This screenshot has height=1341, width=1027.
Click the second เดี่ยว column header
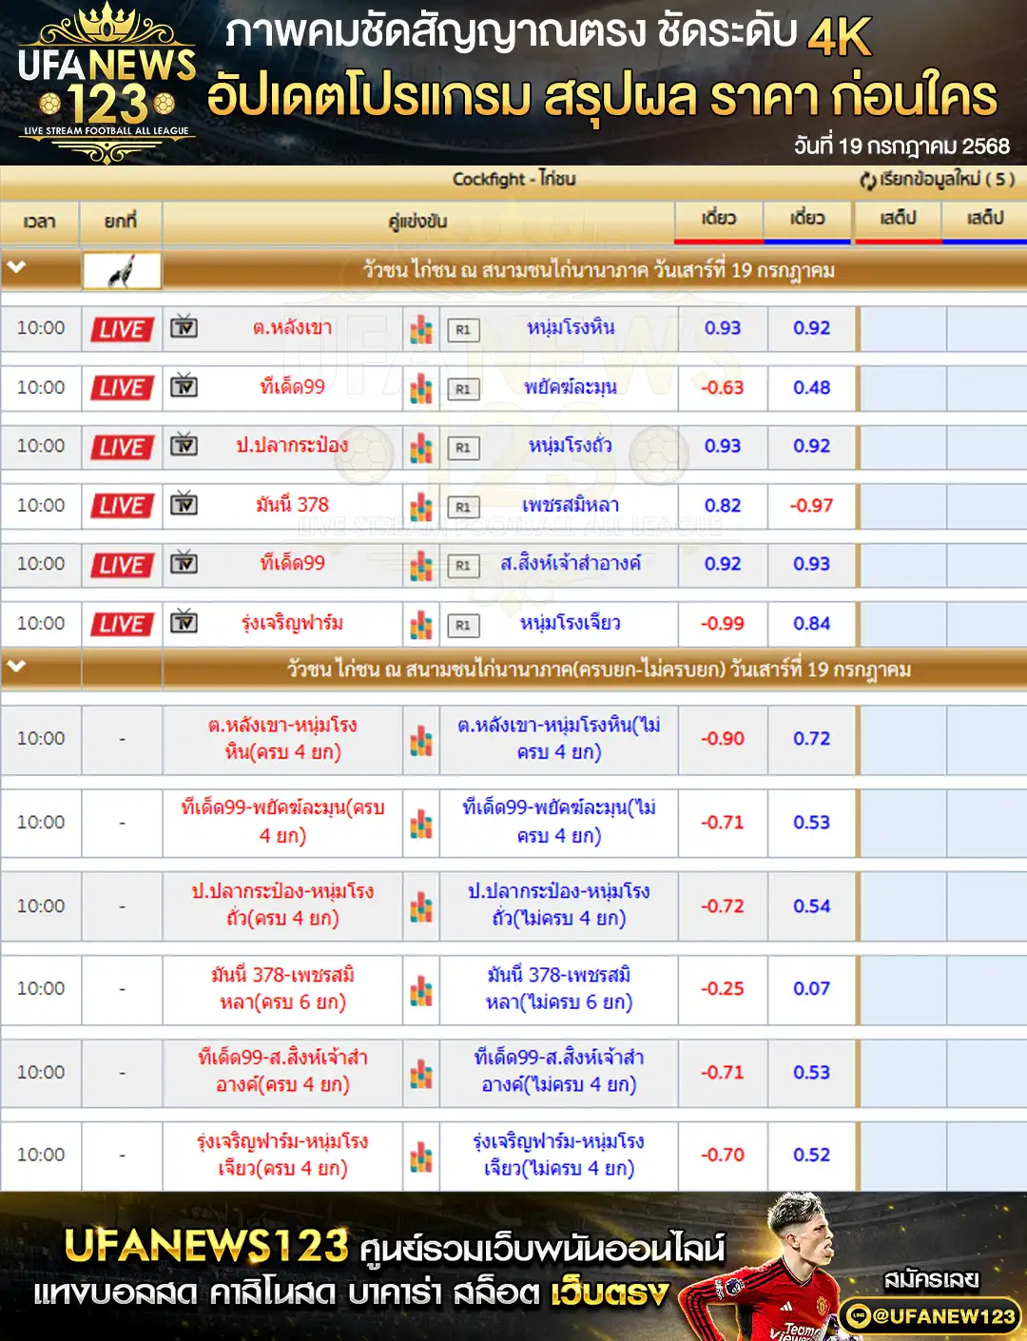pos(807,219)
